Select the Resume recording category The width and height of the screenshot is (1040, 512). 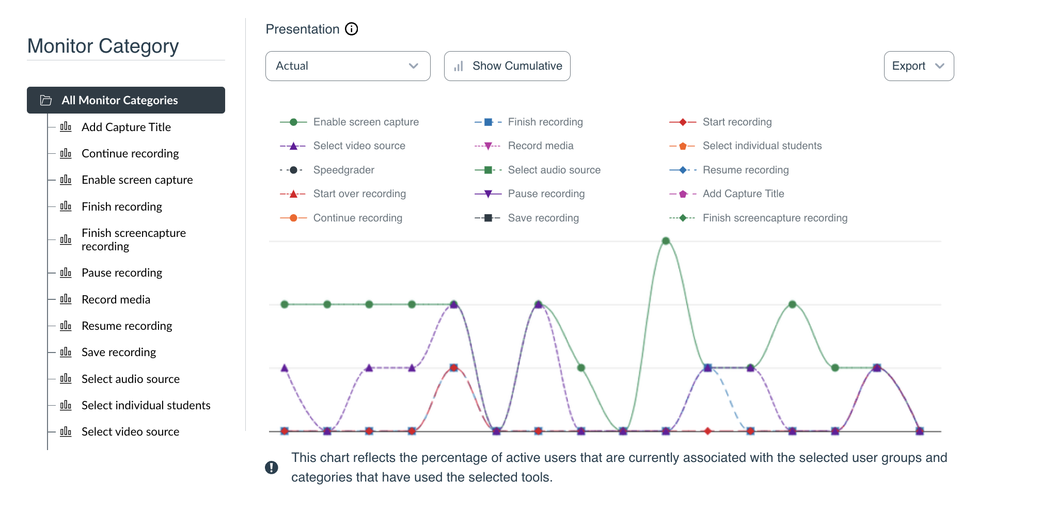[127, 325]
